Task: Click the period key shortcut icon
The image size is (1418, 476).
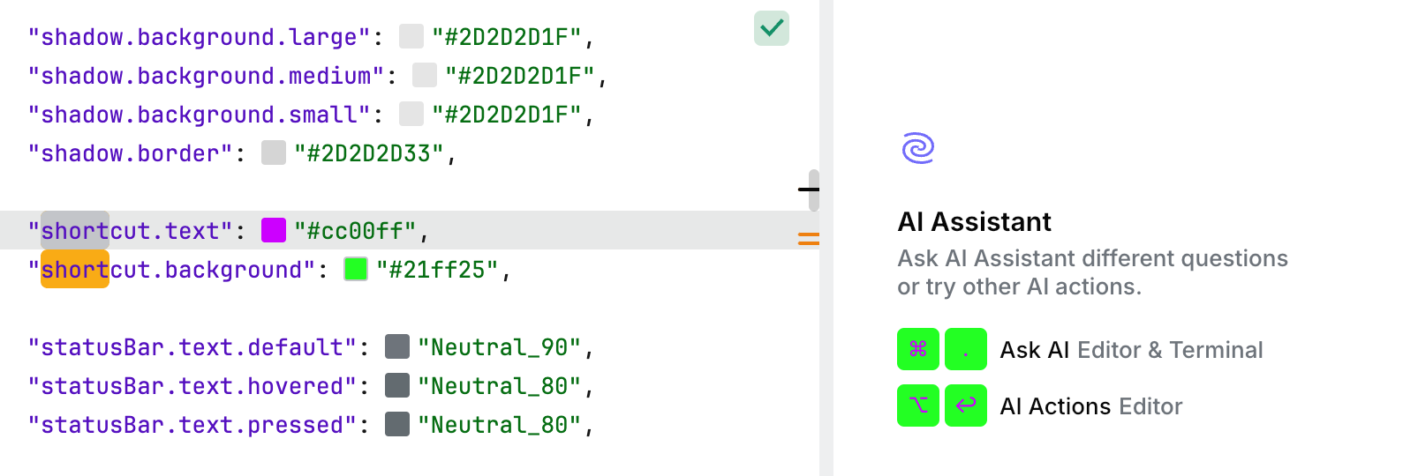Action: click(x=966, y=350)
